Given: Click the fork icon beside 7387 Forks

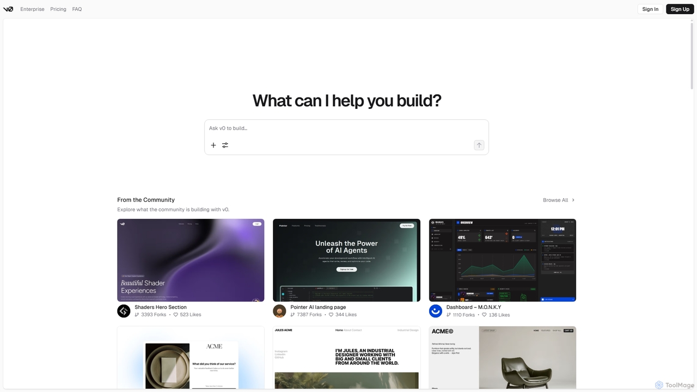Looking at the screenshot, I should point(293,315).
